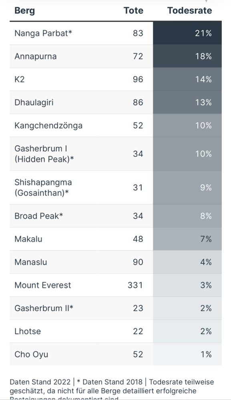This screenshot has width=231, height=400.
Task: Sort by the Tote column header
Action: [x=133, y=10]
